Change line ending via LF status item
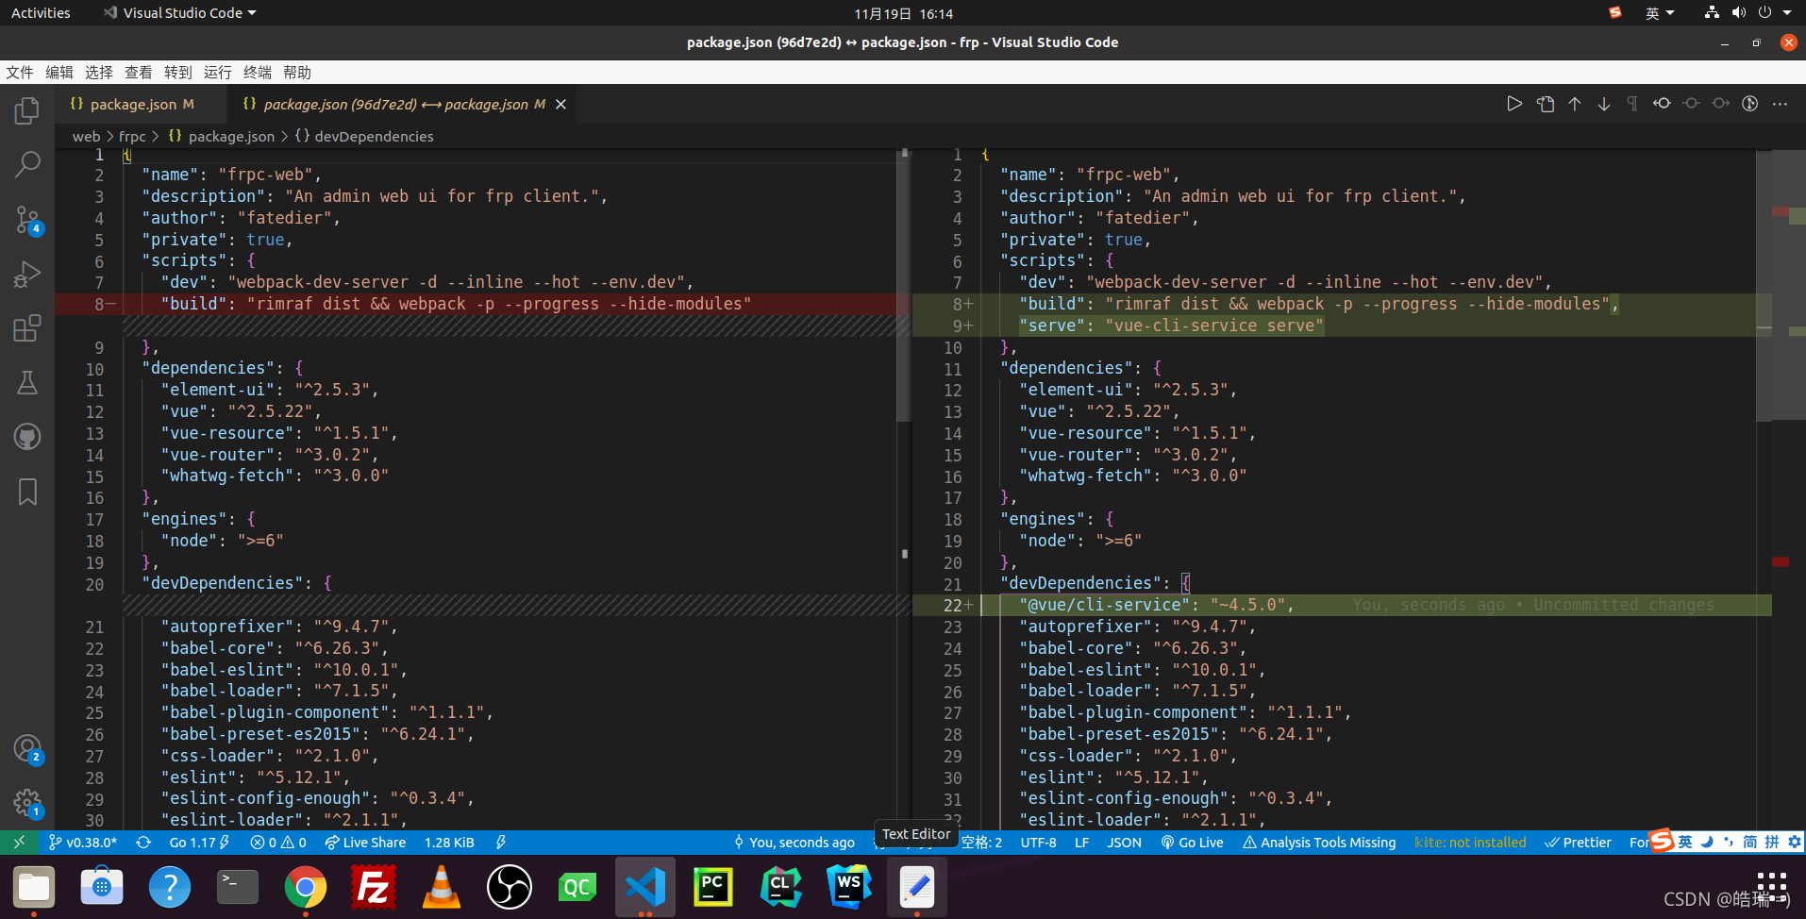The width and height of the screenshot is (1806, 919). (x=1082, y=843)
